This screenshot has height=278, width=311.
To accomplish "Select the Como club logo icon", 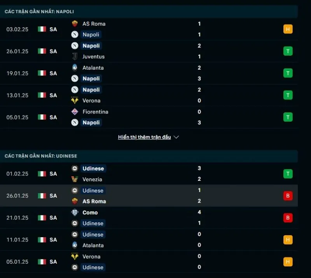I will point(75,212).
